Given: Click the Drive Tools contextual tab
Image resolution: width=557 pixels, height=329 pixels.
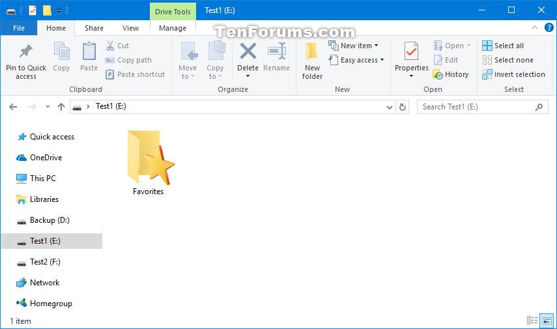Looking at the screenshot, I should click(173, 11).
